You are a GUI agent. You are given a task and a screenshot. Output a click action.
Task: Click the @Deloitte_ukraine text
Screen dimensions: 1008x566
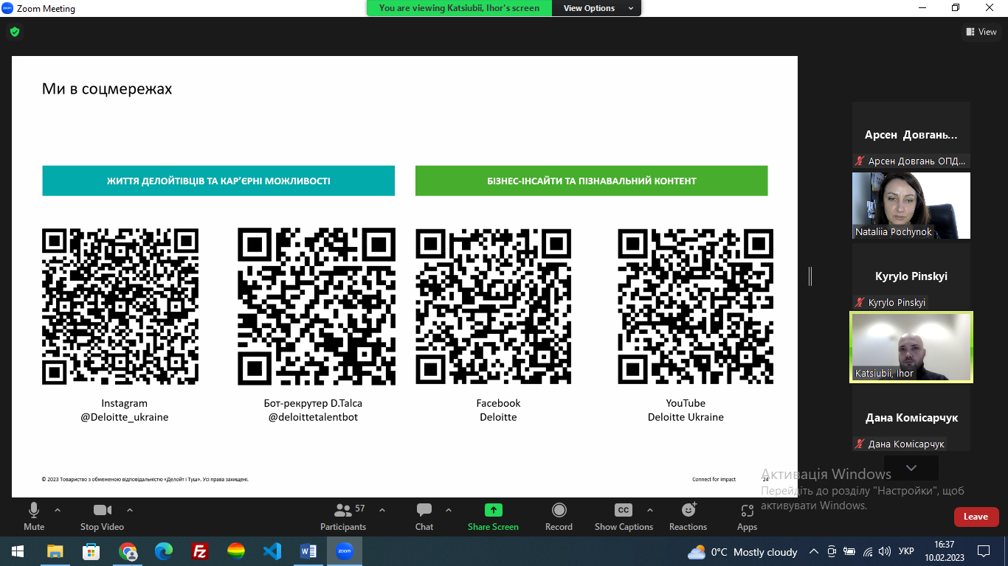tap(125, 417)
